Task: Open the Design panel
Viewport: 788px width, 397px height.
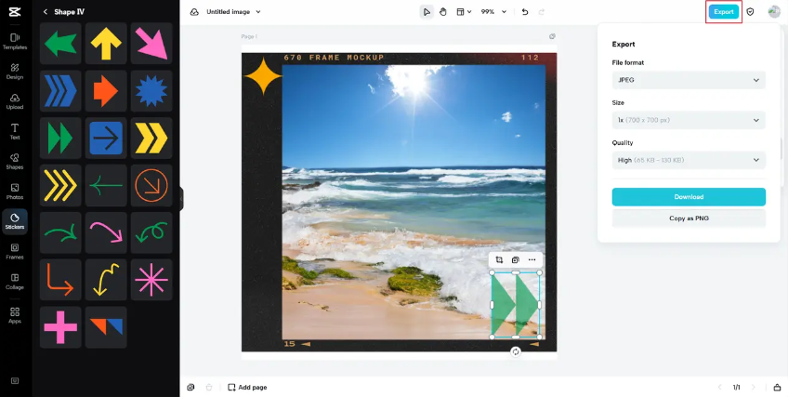Action: pyautogui.click(x=15, y=72)
